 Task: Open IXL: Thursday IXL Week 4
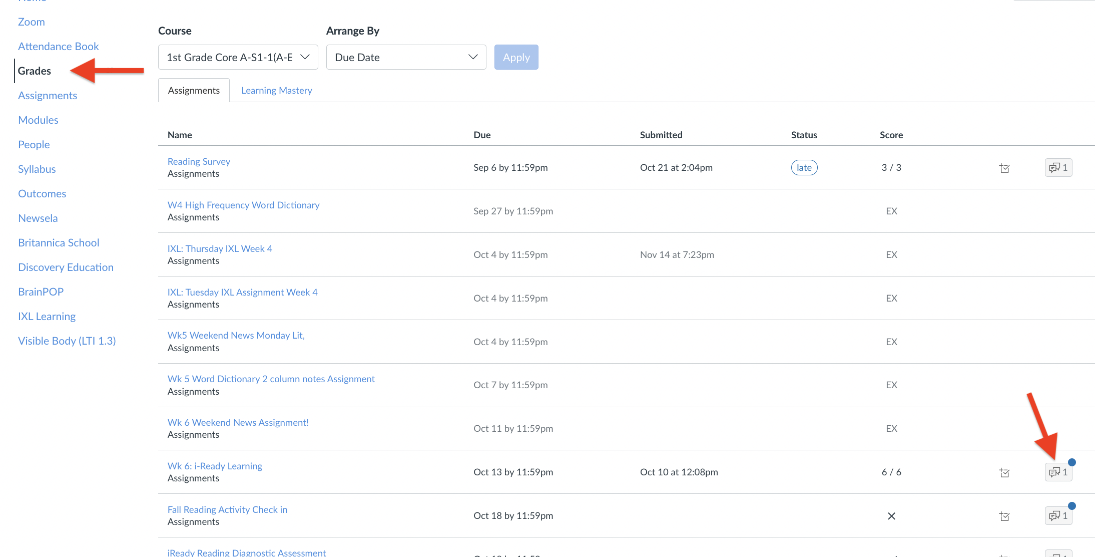coord(220,249)
